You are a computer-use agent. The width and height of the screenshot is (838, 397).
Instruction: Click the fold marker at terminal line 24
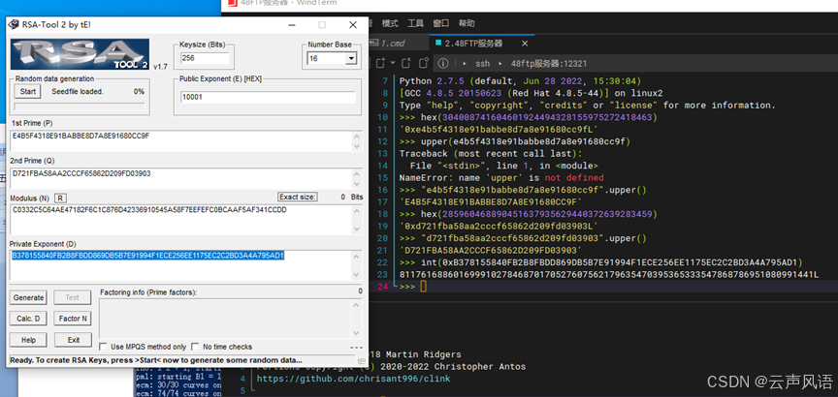[x=394, y=287]
